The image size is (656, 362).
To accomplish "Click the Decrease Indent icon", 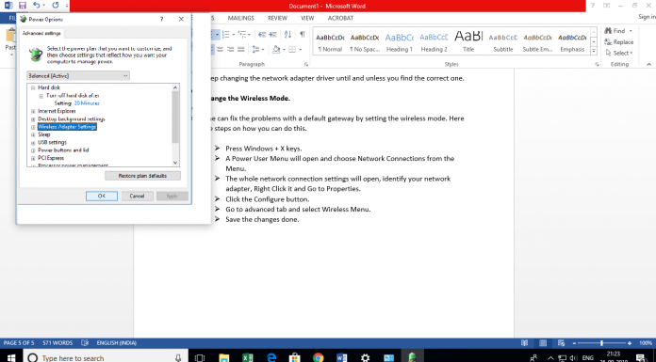I will coord(262,34).
